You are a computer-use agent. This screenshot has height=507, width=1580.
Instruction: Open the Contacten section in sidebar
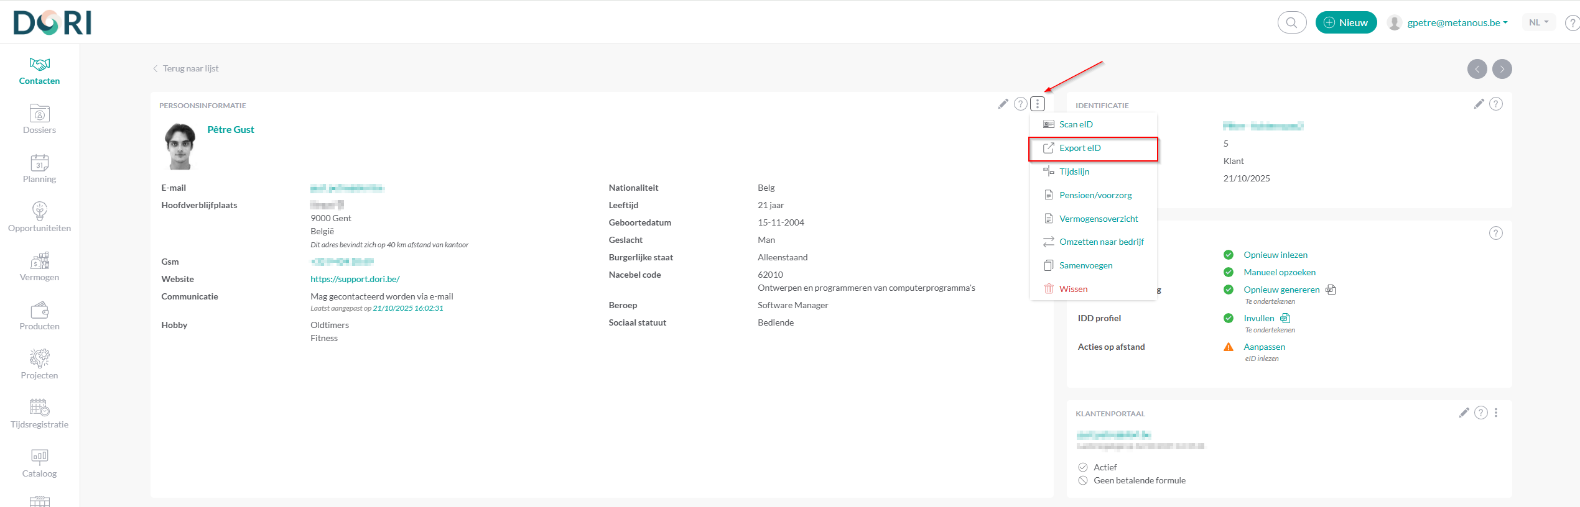click(x=39, y=71)
